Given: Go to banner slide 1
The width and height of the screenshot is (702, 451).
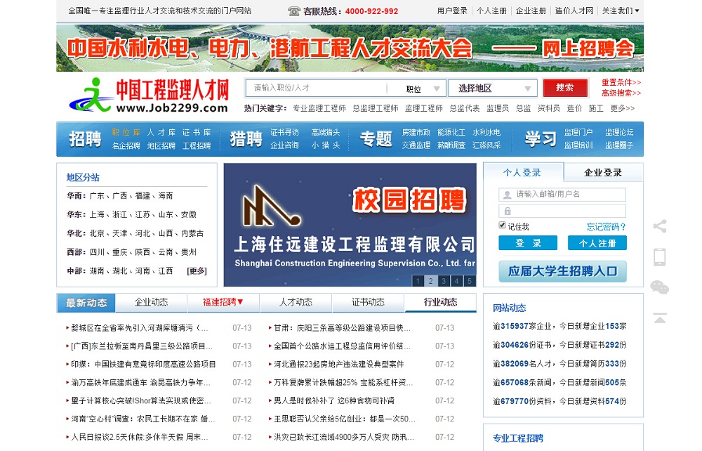Looking at the screenshot, I should tap(418, 281).
